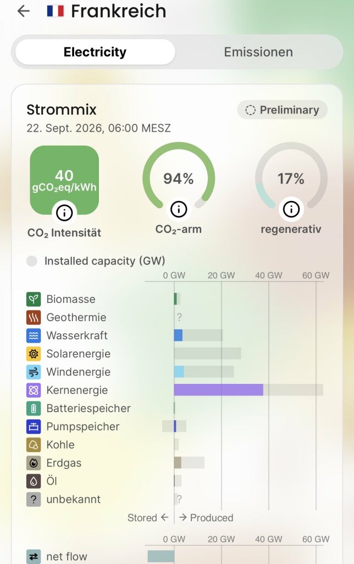
Task: Open info icon under 17% regenerativ
Action: (291, 209)
